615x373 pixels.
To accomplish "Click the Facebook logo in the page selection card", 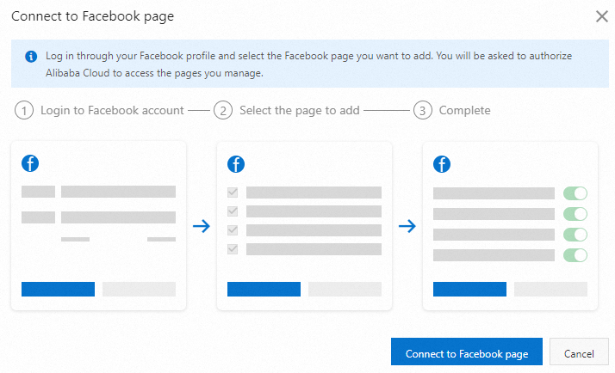I will [236, 164].
